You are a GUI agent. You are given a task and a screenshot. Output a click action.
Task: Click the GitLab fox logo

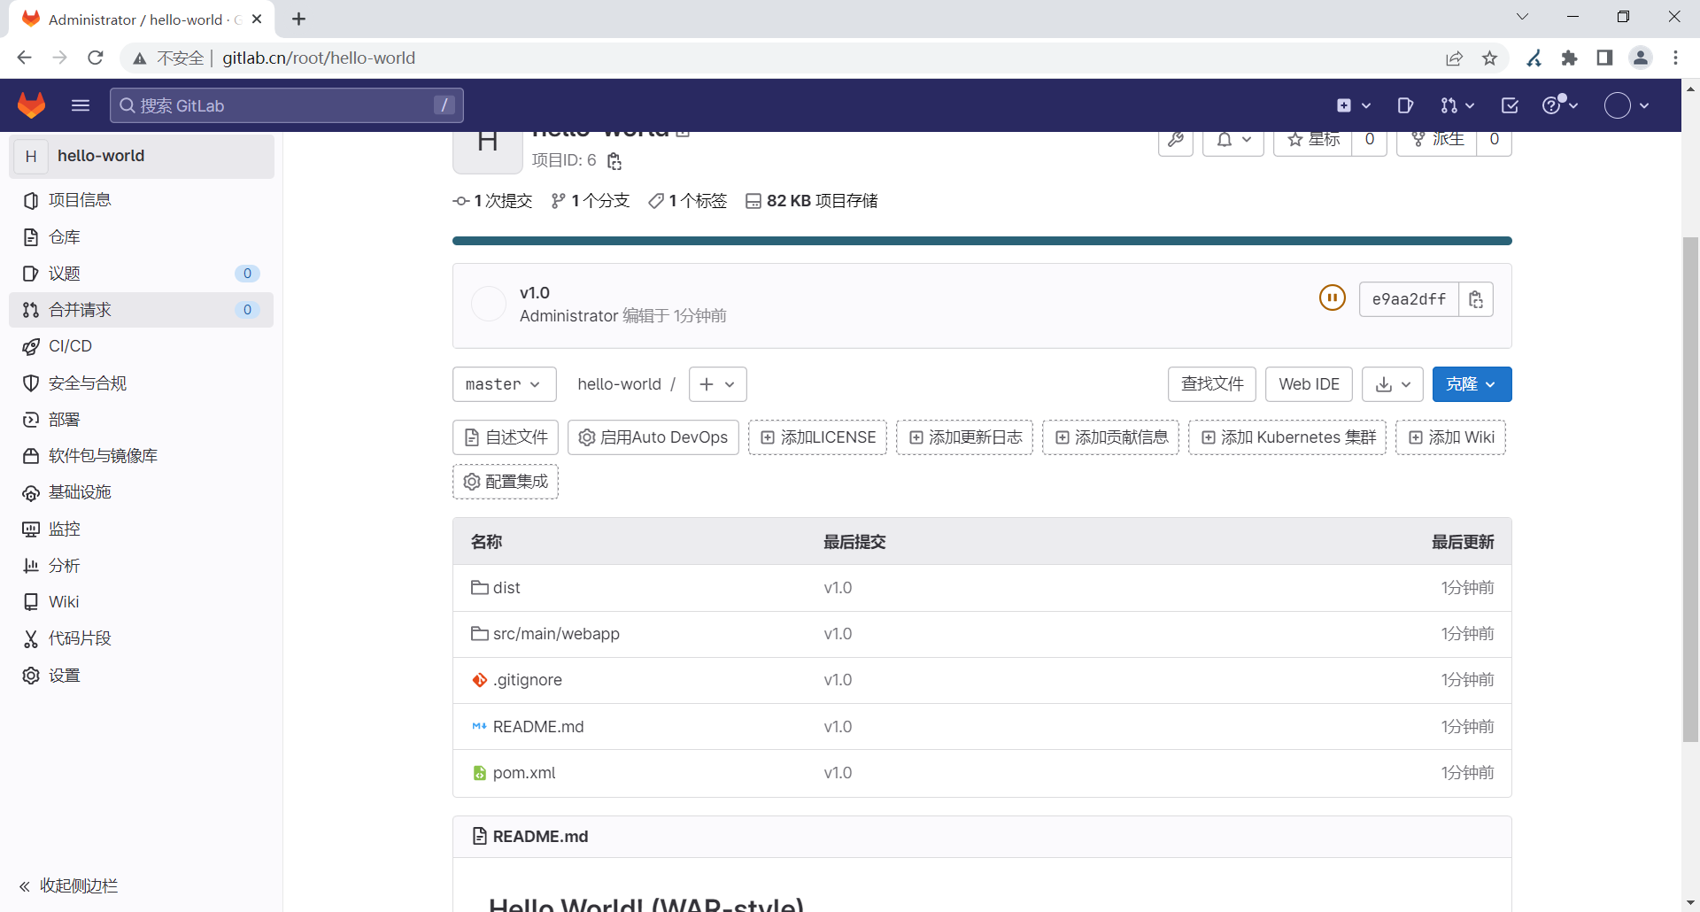32,105
